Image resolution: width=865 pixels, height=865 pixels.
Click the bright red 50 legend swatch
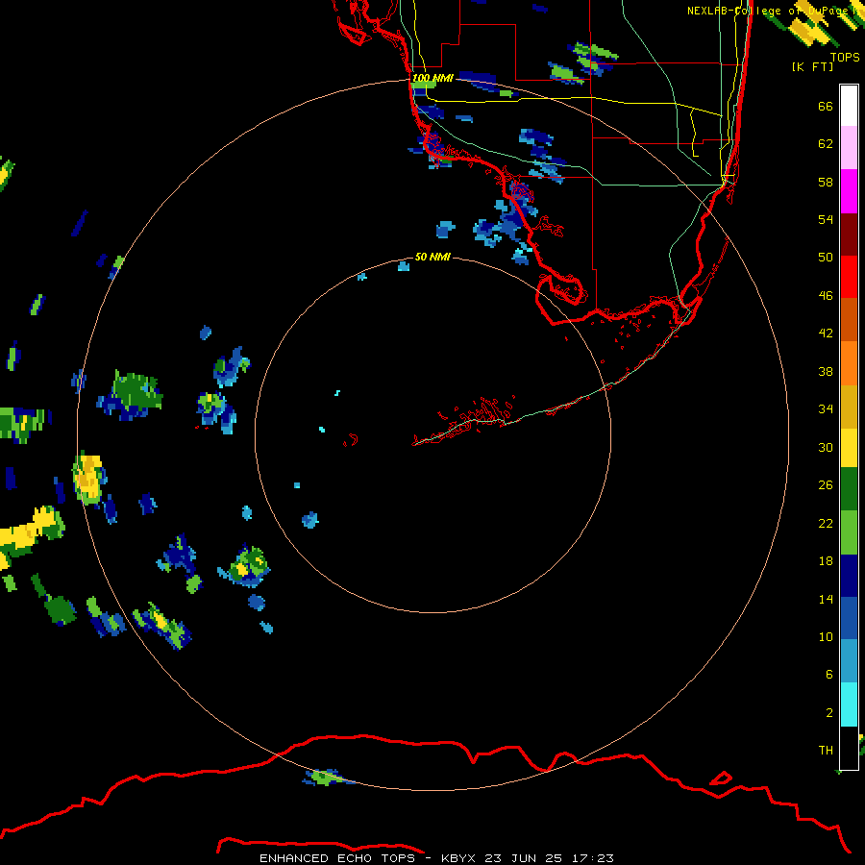849,277
